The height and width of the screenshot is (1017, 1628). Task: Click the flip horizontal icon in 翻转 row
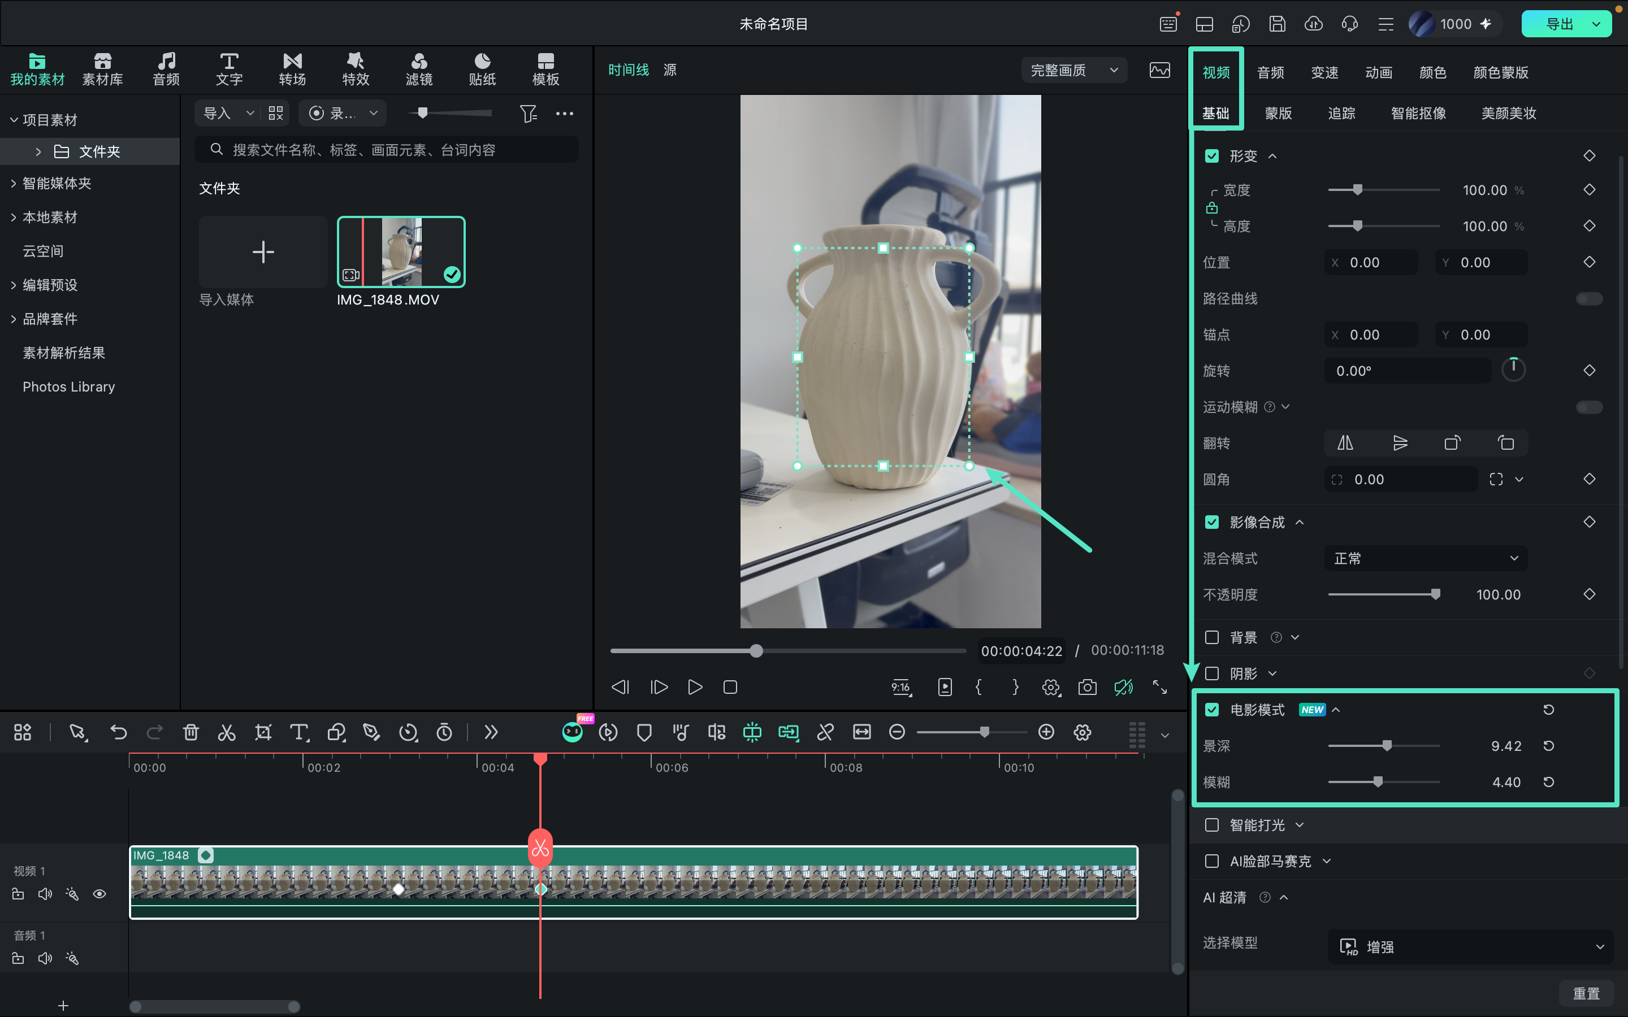point(1345,444)
